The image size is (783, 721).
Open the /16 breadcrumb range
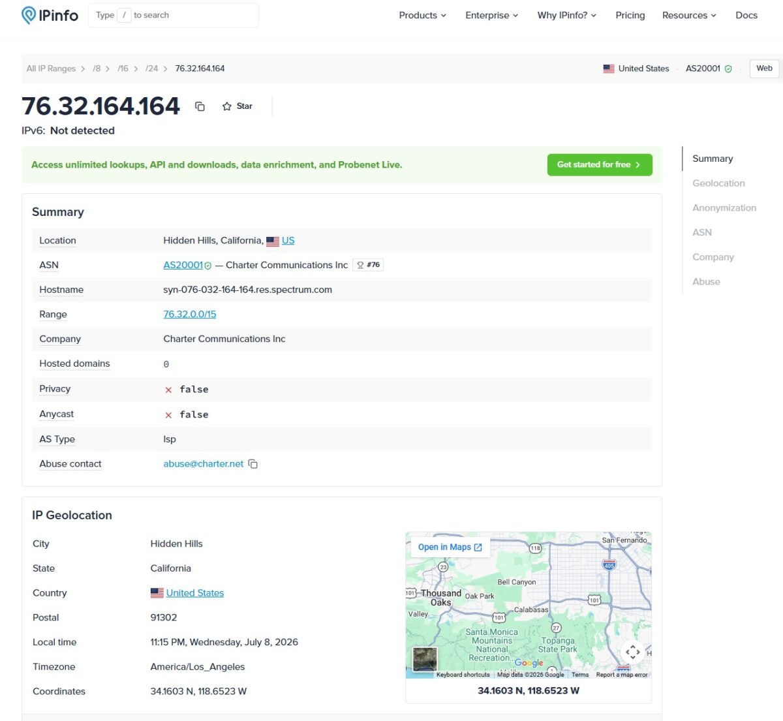click(x=123, y=69)
